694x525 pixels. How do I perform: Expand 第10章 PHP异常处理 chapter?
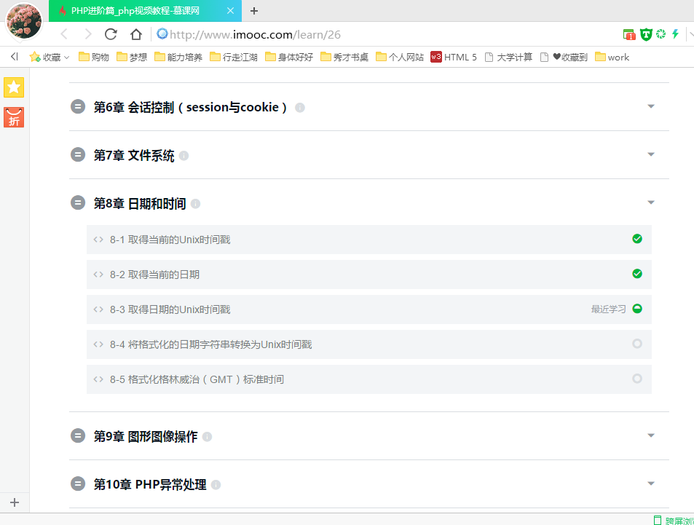tap(650, 482)
